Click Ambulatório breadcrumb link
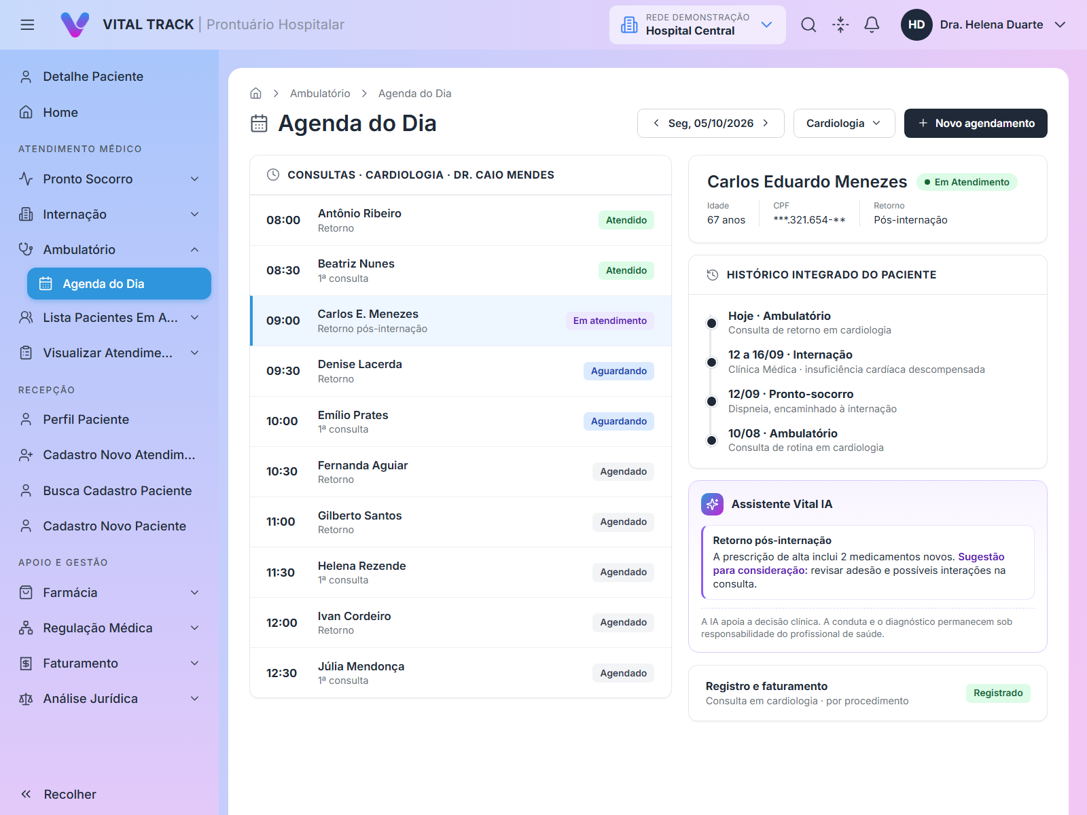1087x815 pixels. tap(320, 93)
